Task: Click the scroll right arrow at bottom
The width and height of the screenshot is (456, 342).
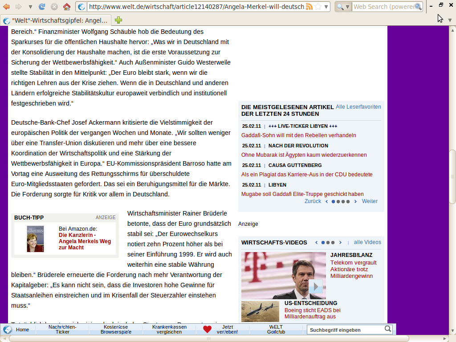Action: click(x=445, y=338)
